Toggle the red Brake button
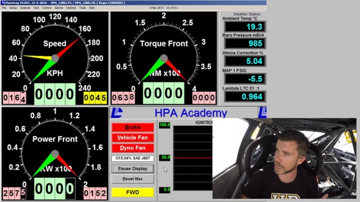 click(133, 127)
